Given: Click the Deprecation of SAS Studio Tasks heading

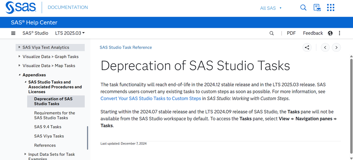Looking at the screenshot, I should click(195, 66).
